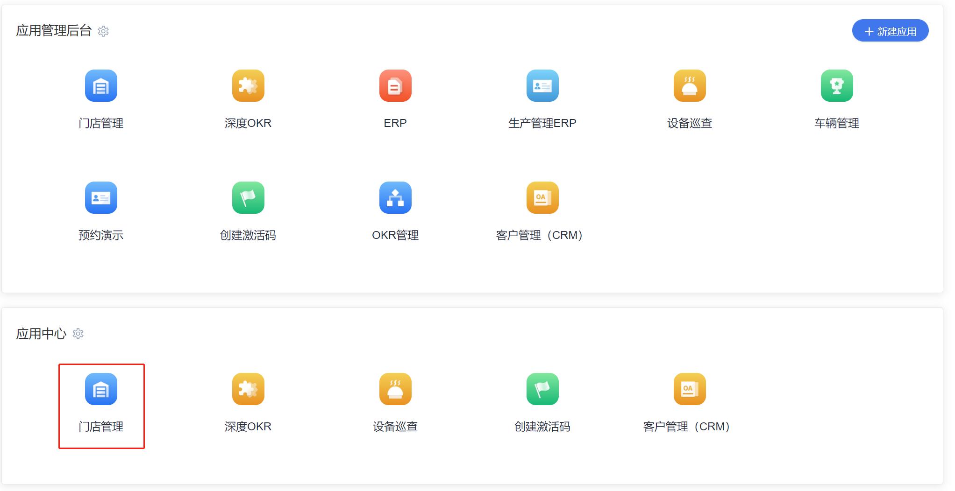Click settings gear beside 应用中心
This screenshot has width=955, height=491.
(x=78, y=334)
